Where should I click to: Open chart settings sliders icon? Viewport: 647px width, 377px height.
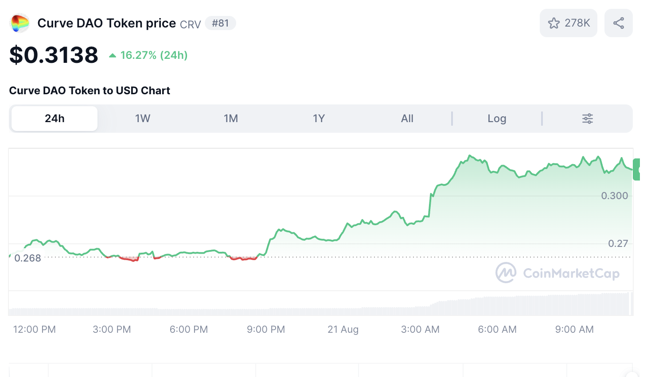pos(587,119)
